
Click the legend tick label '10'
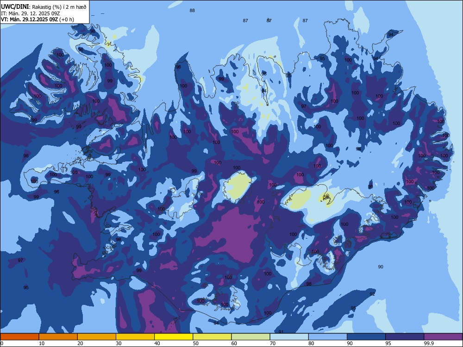(x=42, y=343)
